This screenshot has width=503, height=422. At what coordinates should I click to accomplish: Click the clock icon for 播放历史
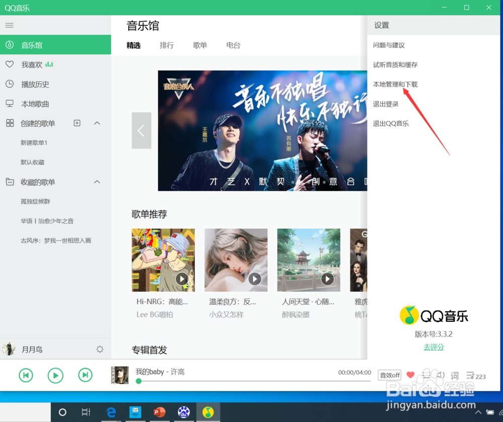10,84
